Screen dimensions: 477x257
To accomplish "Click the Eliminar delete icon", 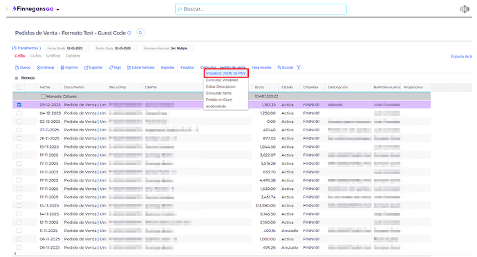I will (x=39, y=68).
